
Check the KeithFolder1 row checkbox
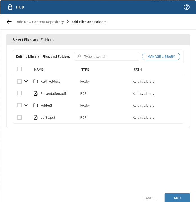coord(19,81)
